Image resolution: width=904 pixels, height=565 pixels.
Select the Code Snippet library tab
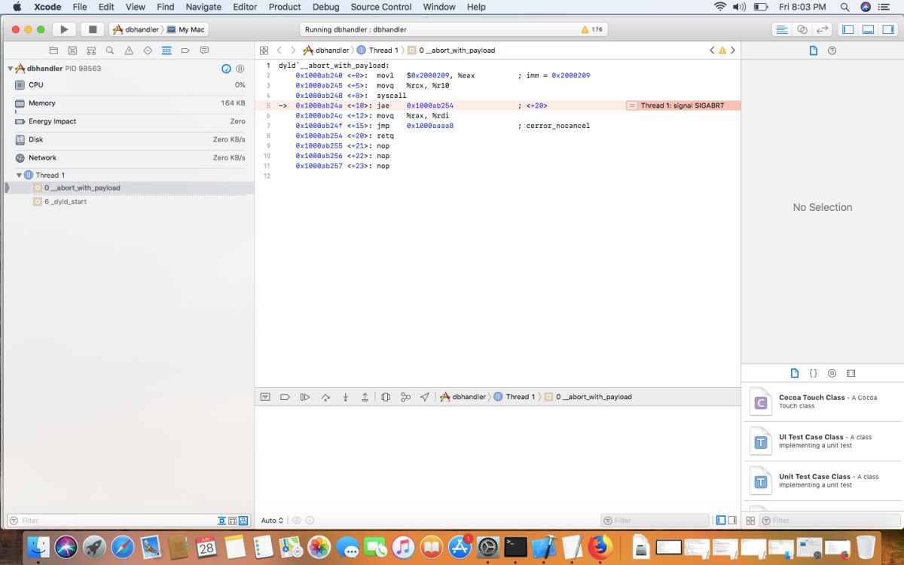[813, 374]
